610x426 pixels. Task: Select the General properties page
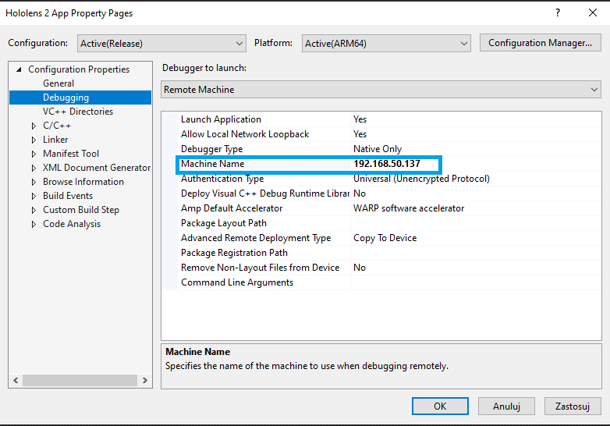coord(59,83)
